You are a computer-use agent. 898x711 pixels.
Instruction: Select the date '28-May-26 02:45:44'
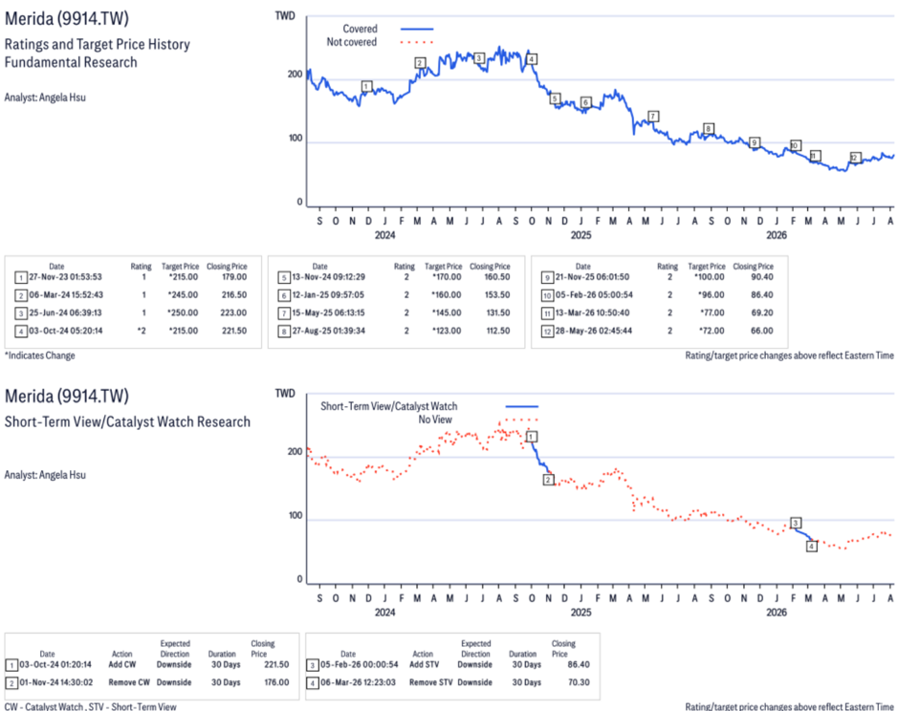pyautogui.click(x=594, y=331)
